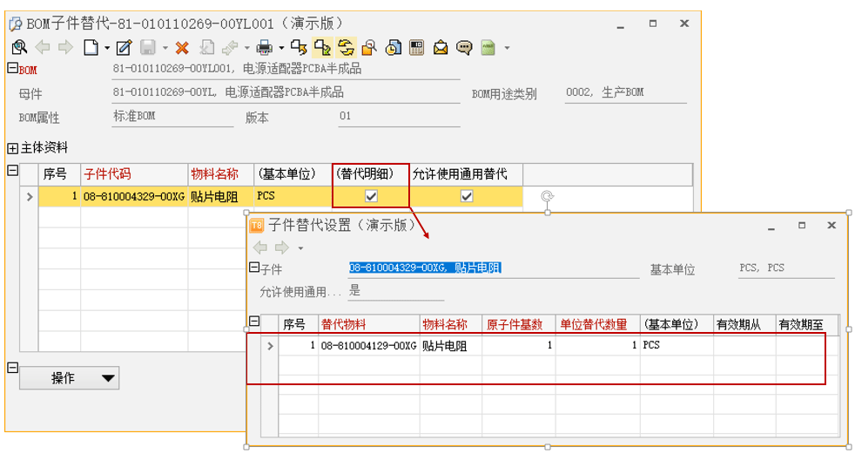
Task: Click the red X delete icon
Action: 182,47
